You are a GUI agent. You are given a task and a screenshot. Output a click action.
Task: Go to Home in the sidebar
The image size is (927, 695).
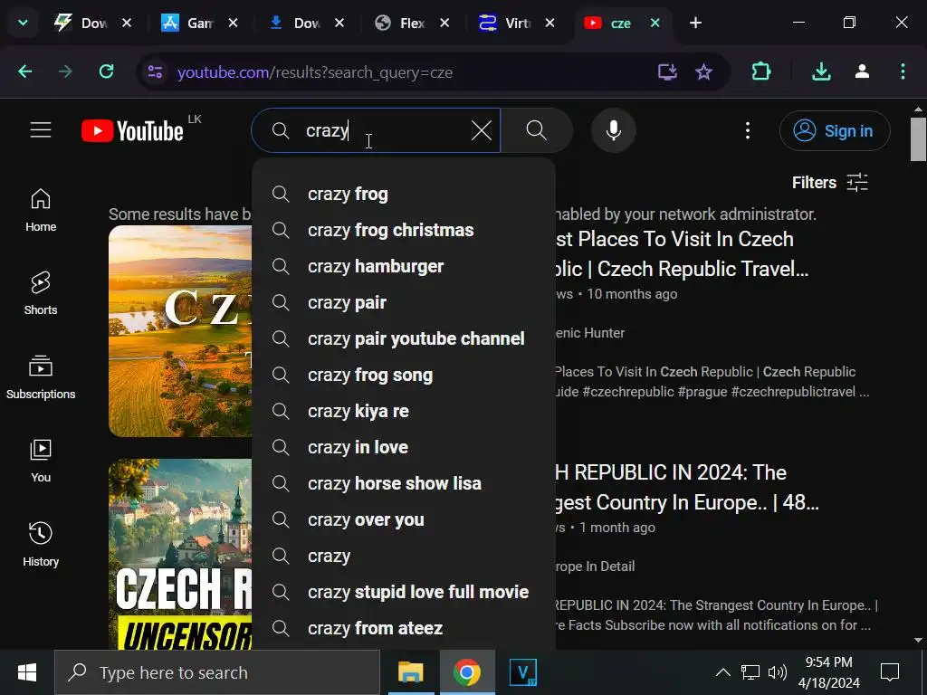click(x=41, y=210)
